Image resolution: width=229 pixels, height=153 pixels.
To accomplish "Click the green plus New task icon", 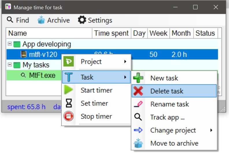I will point(138,78).
